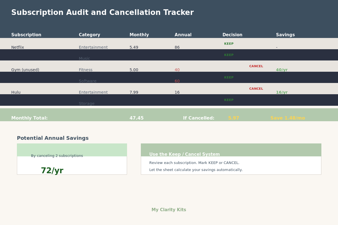Select Hulu's 7.99 monthly cost cell
The height and width of the screenshot is (225, 338).
click(x=134, y=92)
